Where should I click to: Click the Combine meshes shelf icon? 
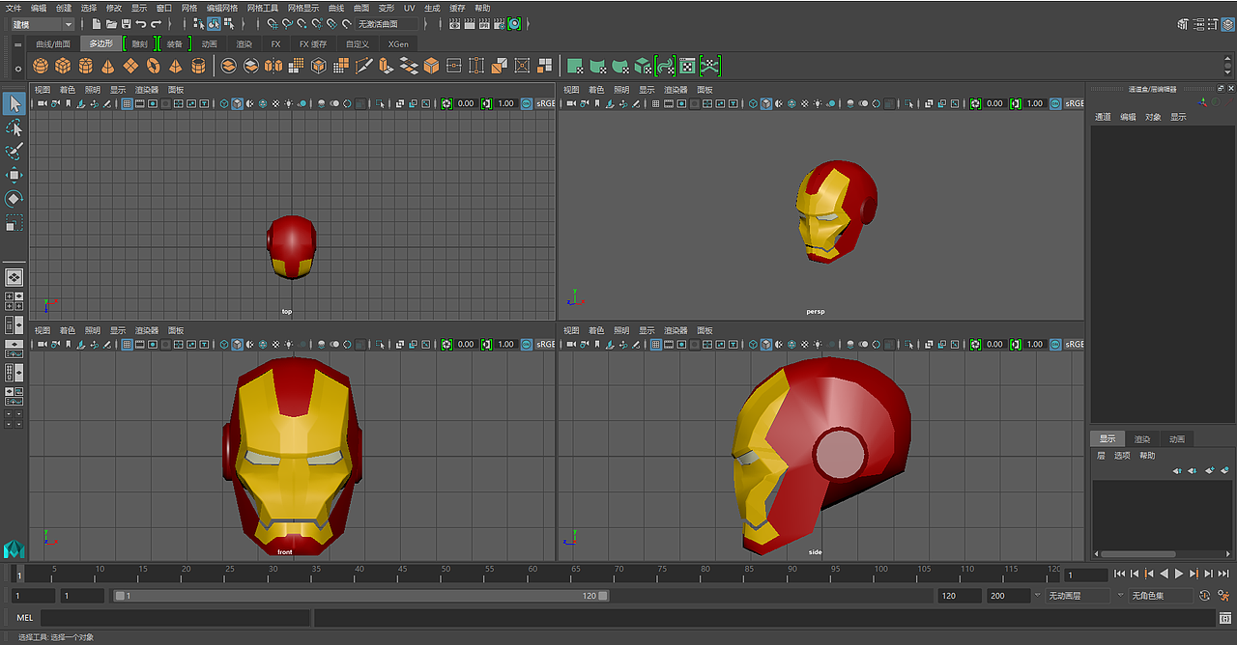[x=228, y=66]
